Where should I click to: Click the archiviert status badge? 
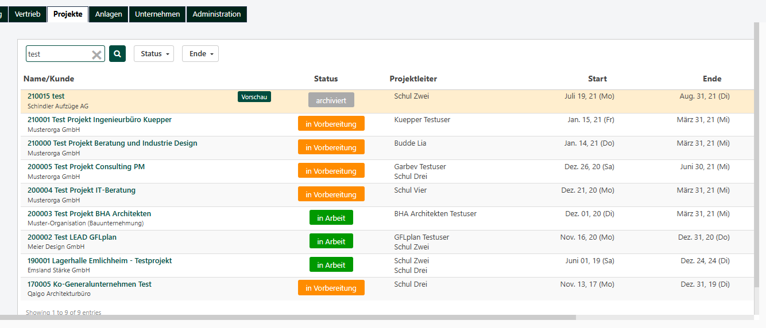pos(331,100)
